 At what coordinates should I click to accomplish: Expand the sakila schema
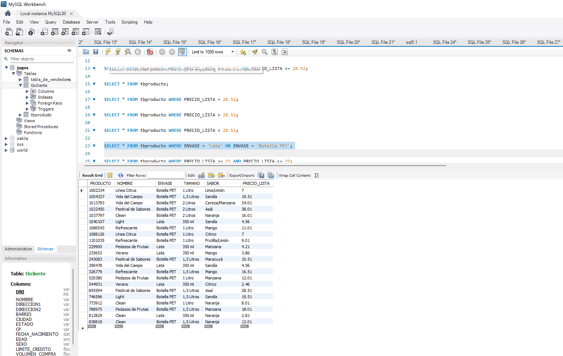6,138
